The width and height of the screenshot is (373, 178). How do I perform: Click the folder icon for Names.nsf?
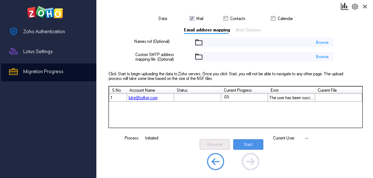pos(198,42)
